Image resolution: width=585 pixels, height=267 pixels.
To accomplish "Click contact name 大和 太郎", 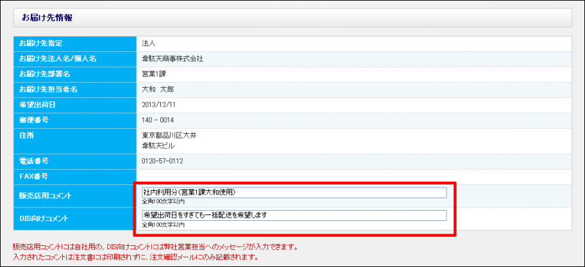I will 158,90.
